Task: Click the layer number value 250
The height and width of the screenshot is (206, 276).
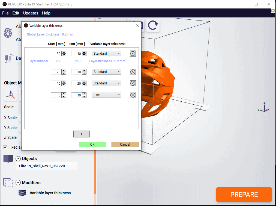Action: coord(78,61)
